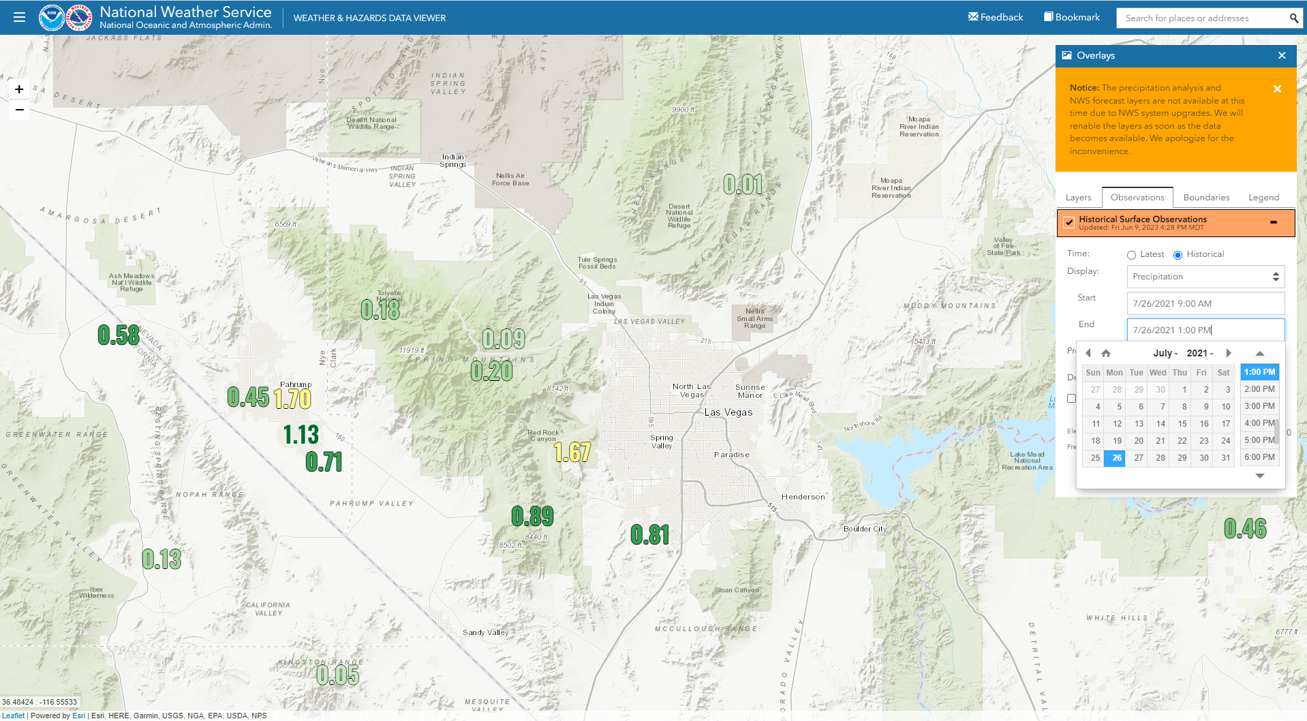This screenshot has width=1307, height=721.
Task: Click the Bookmark button
Action: click(1072, 17)
